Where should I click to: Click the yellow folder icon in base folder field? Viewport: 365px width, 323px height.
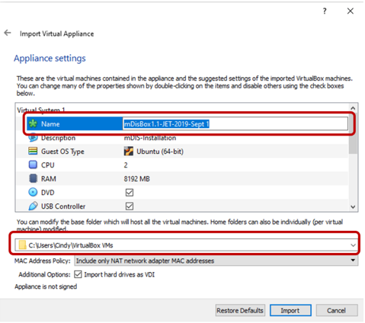click(x=22, y=245)
